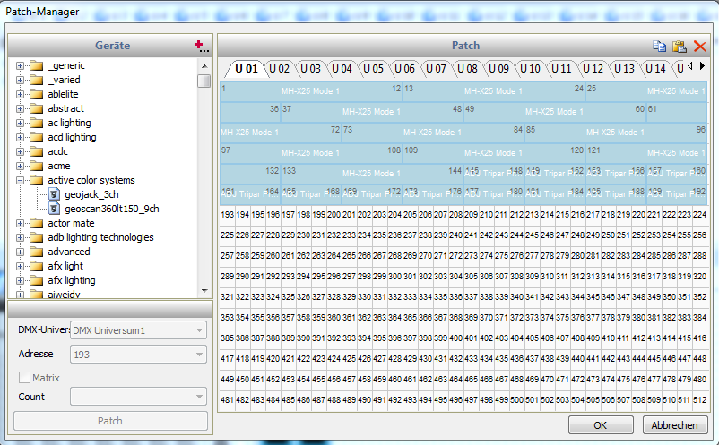Select geojack_3ch in the device tree
This screenshot has height=445, width=719.
pos(91,194)
